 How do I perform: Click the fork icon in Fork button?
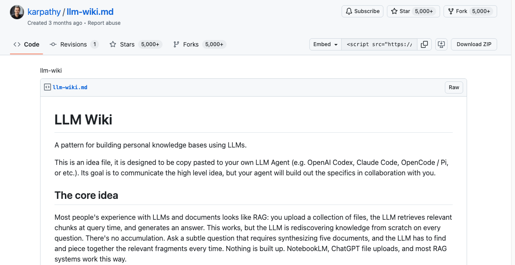click(451, 11)
